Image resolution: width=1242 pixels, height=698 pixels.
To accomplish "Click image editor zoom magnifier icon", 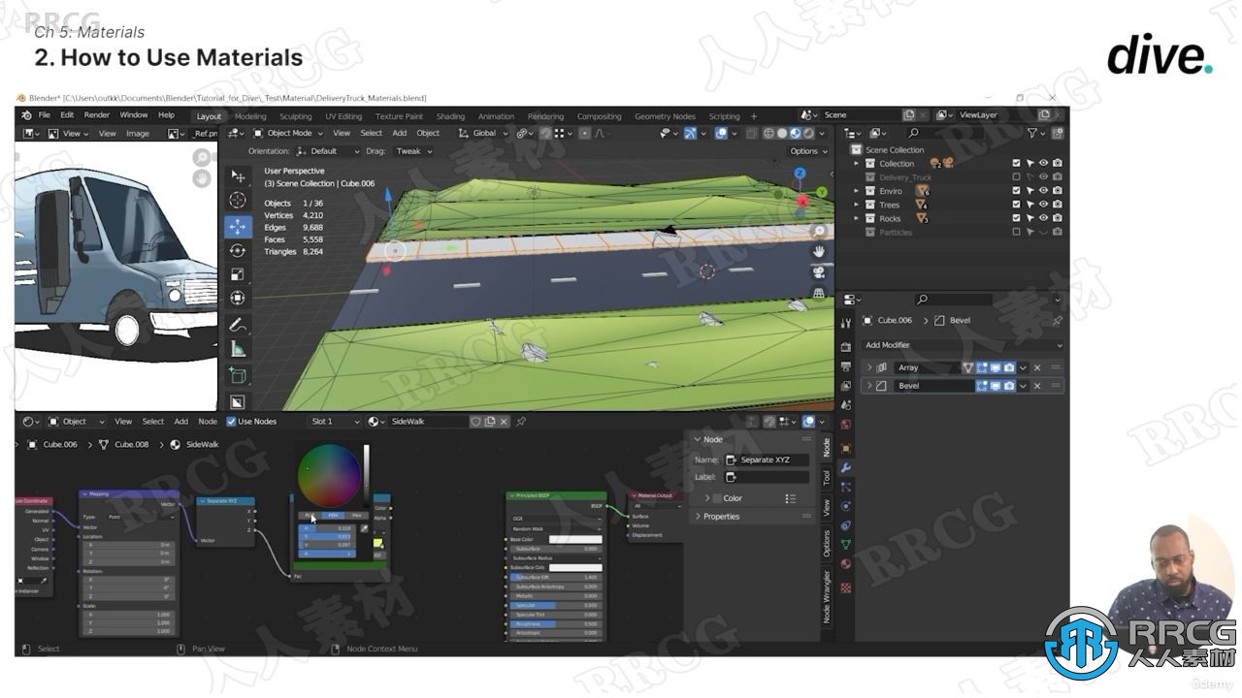I will 202,157.
